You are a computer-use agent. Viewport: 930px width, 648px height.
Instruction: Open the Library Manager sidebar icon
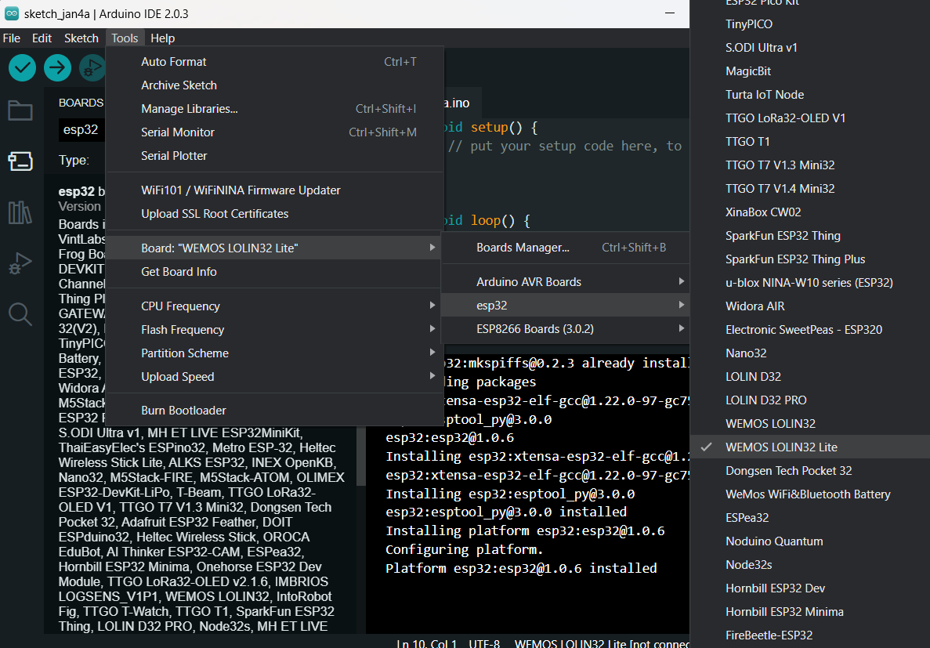[x=20, y=212]
